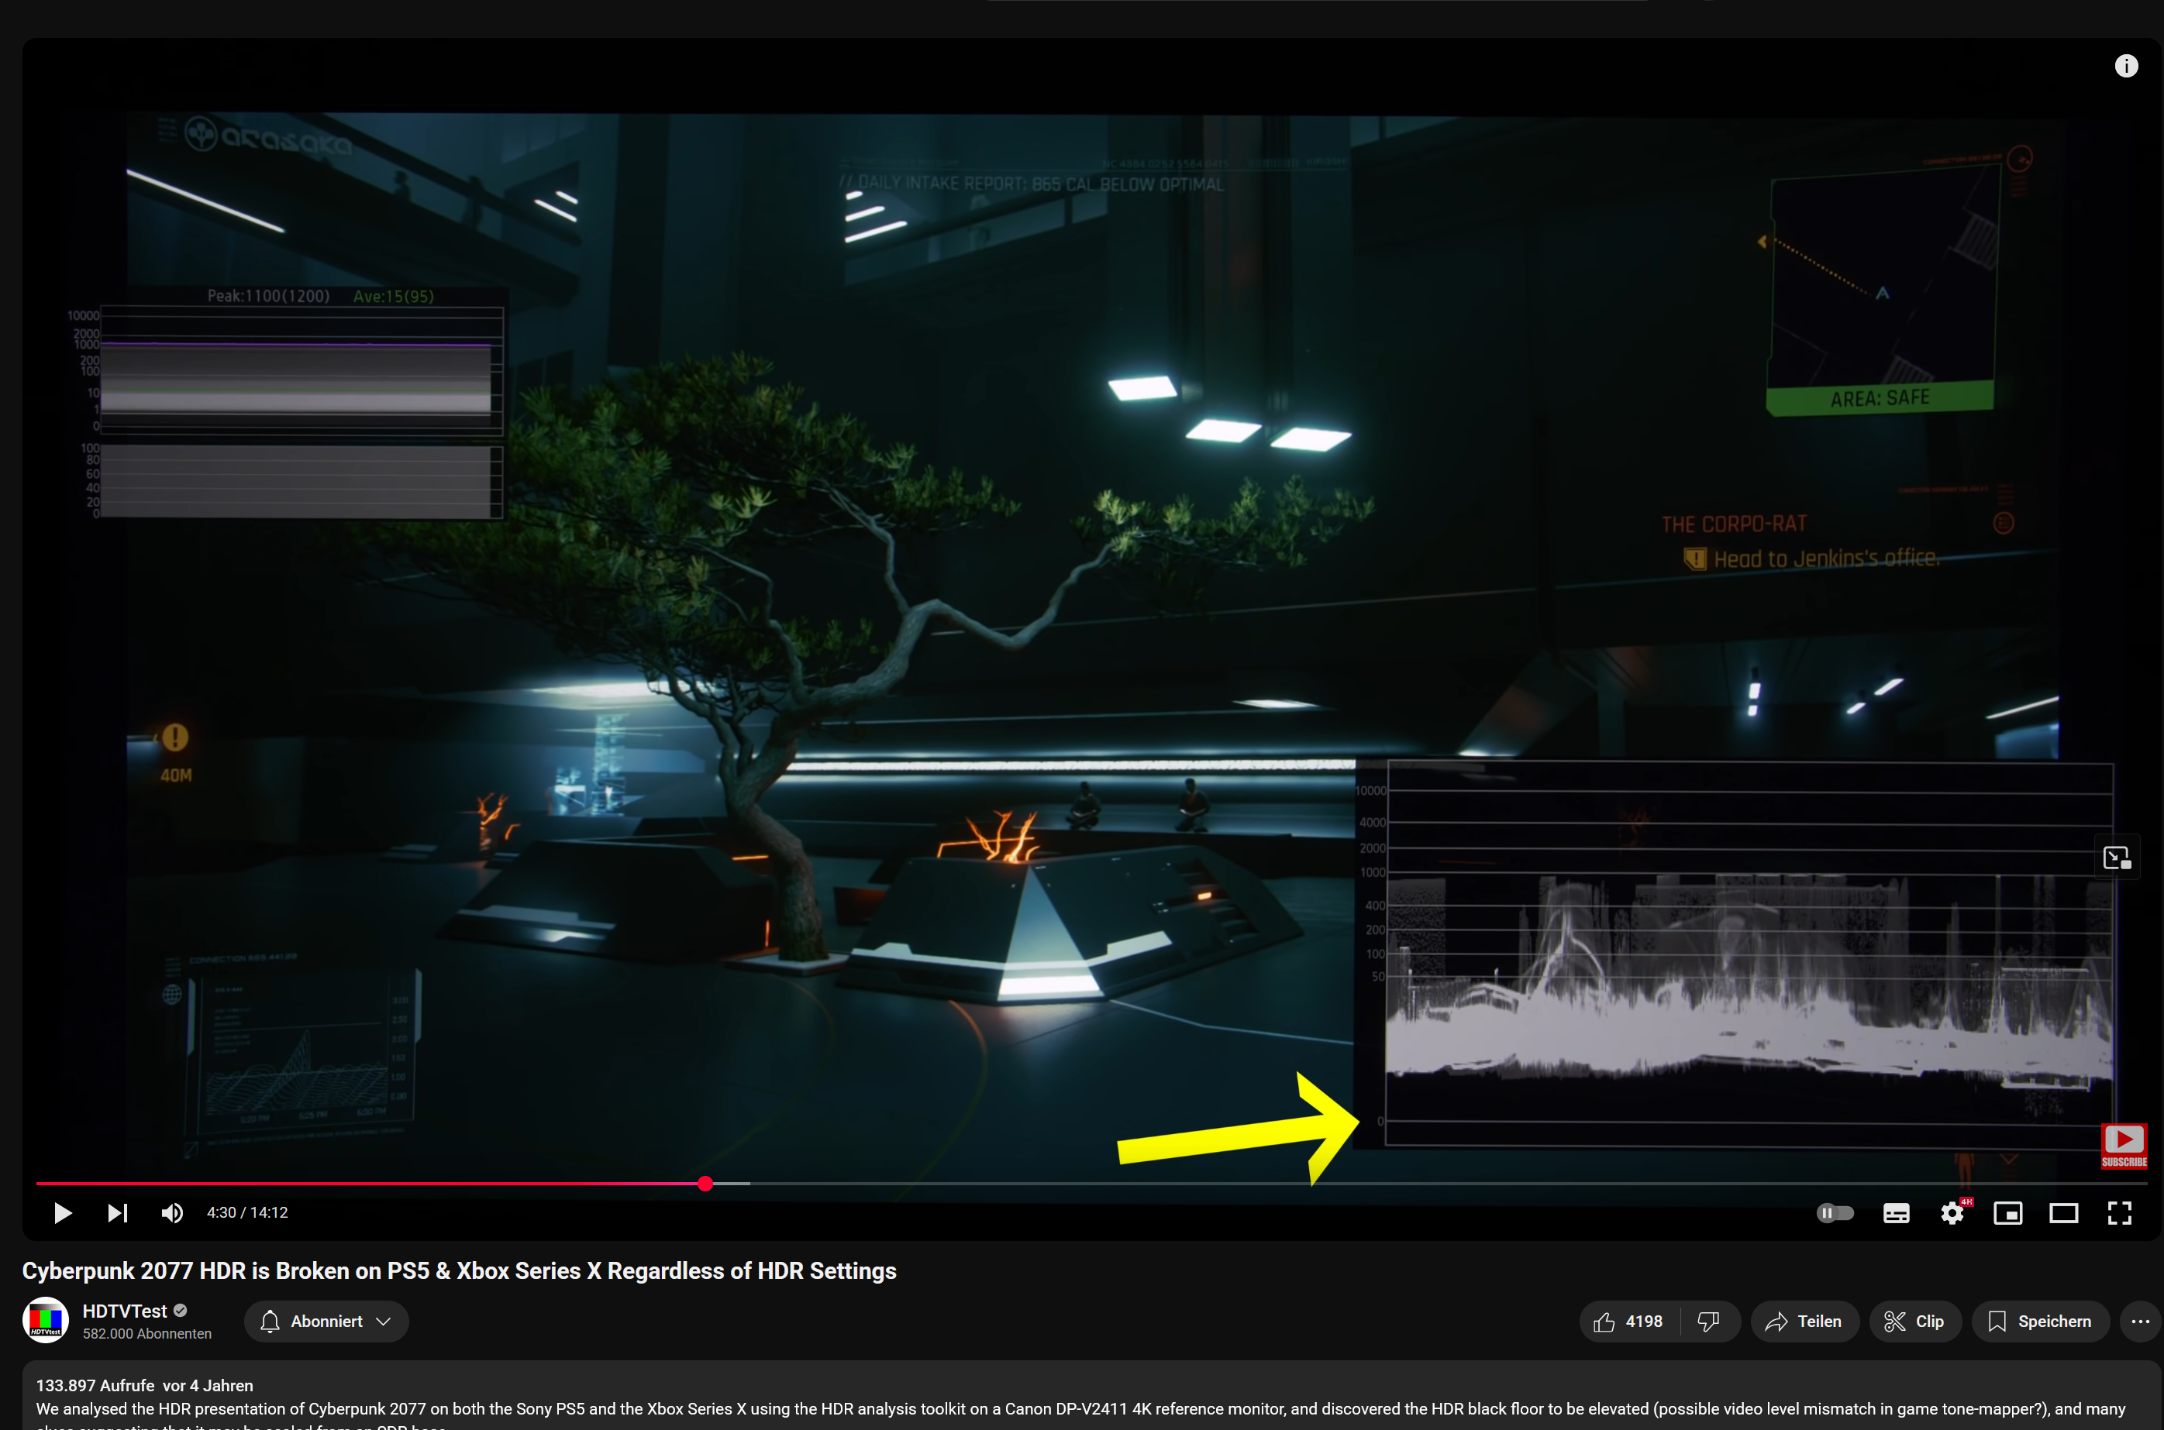This screenshot has width=2164, height=1430.
Task: Save video with Speichern button
Action: (x=2039, y=1321)
